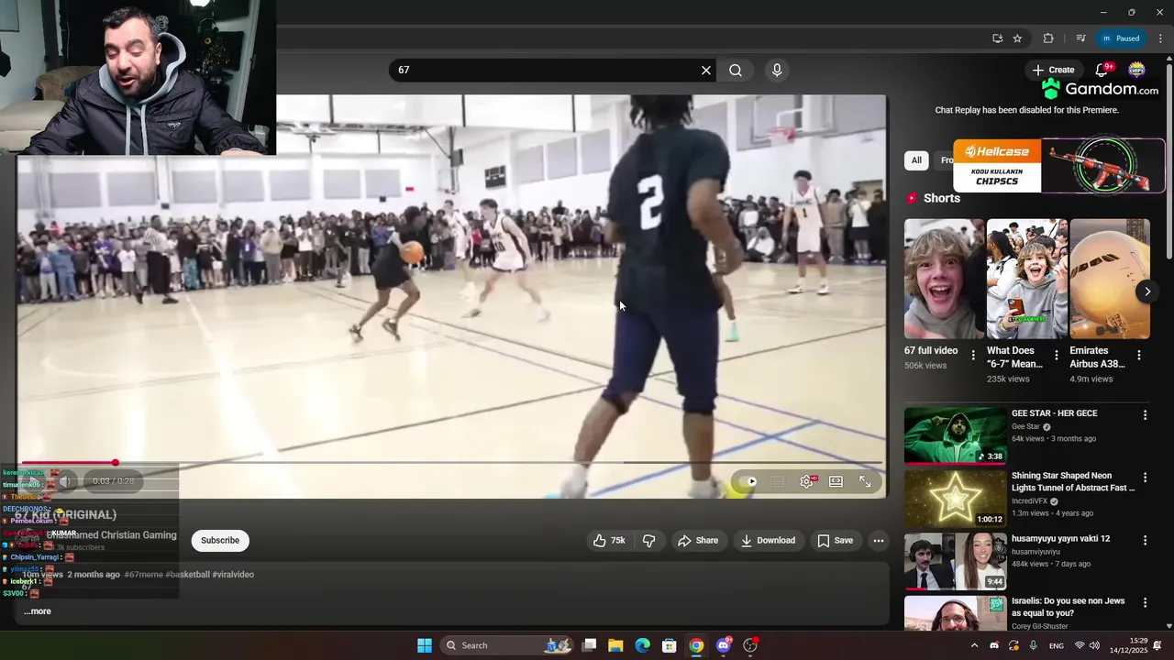Like the video, 75k likes

tap(610, 541)
